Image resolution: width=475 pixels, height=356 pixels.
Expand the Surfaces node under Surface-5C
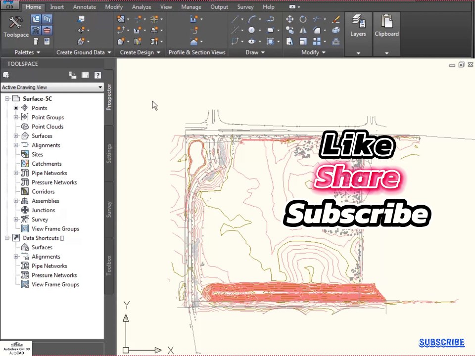[x=16, y=135]
